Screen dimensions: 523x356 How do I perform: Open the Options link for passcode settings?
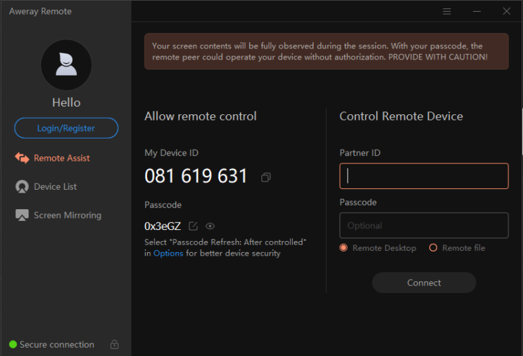tap(169, 253)
